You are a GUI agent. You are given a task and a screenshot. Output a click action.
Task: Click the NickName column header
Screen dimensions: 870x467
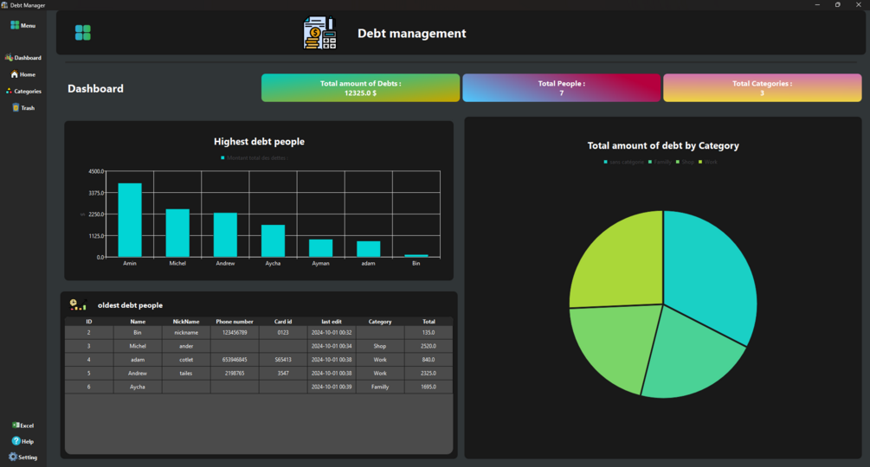186,322
